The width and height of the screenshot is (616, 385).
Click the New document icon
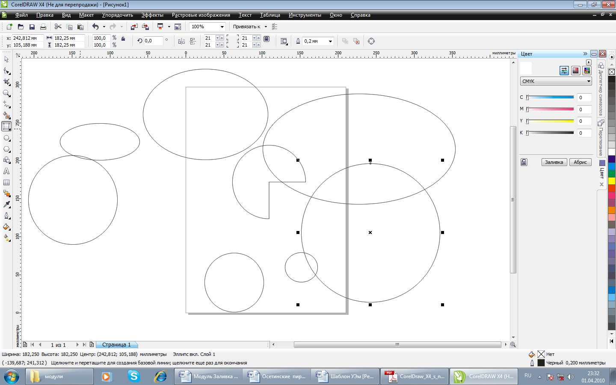[x=9, y=27]
